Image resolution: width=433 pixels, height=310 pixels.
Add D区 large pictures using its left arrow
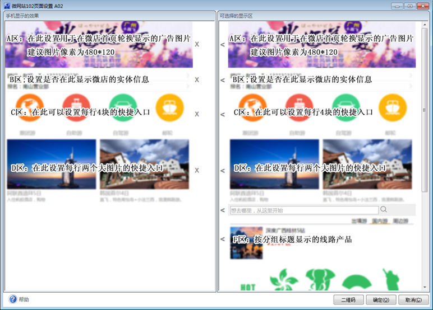pos(223,171)
